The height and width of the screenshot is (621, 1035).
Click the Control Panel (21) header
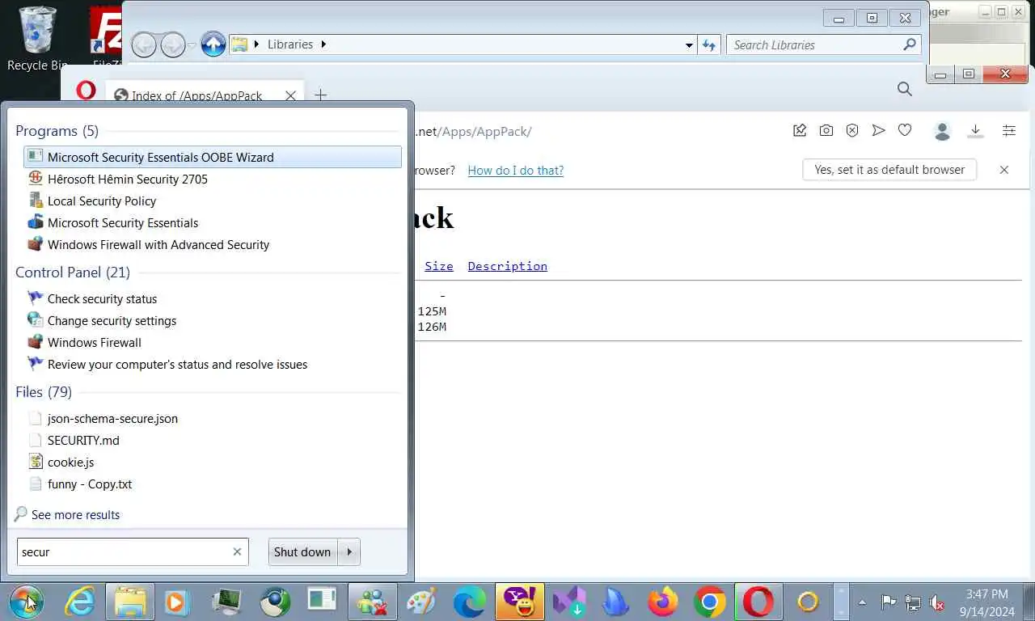(x=73, y=272)
